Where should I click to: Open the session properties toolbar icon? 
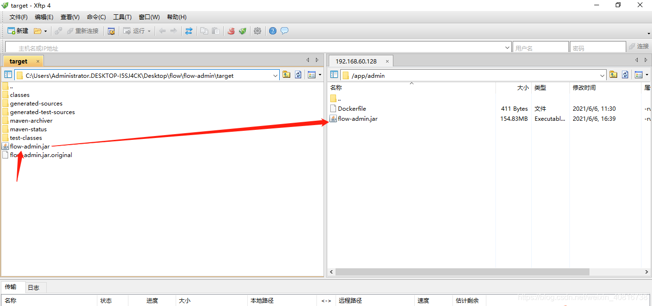111,31
